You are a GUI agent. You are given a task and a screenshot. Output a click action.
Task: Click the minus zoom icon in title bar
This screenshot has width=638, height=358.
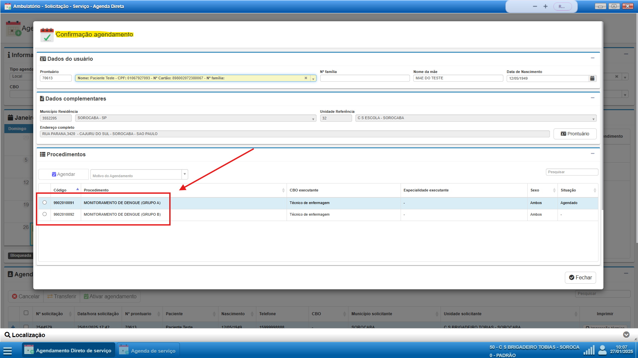pyautogui.click(x=535, y=7)
